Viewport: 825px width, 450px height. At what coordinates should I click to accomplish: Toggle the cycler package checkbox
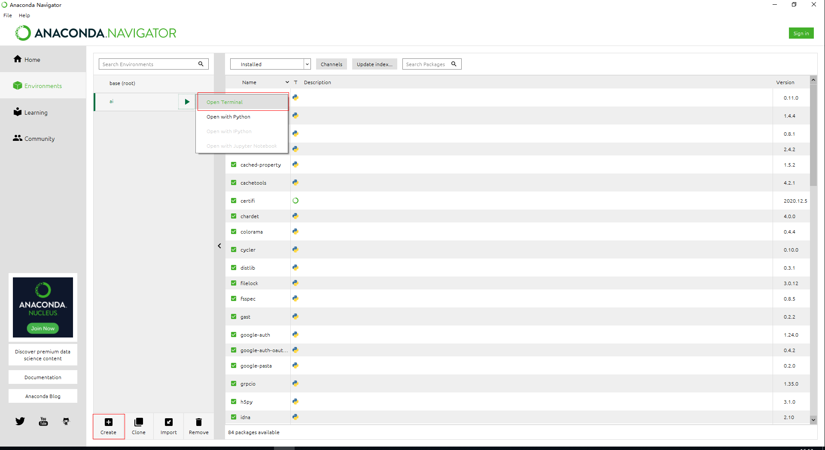tap(234, 249)
